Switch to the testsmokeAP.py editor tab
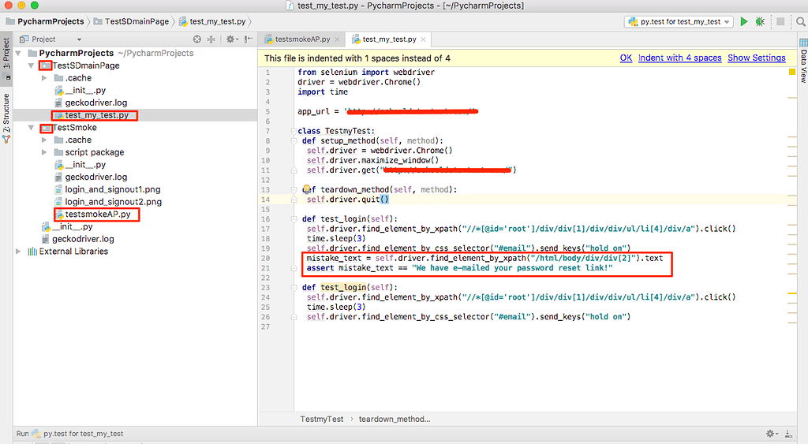Viewport: 808px width, 444px height. tap(302, 39)
